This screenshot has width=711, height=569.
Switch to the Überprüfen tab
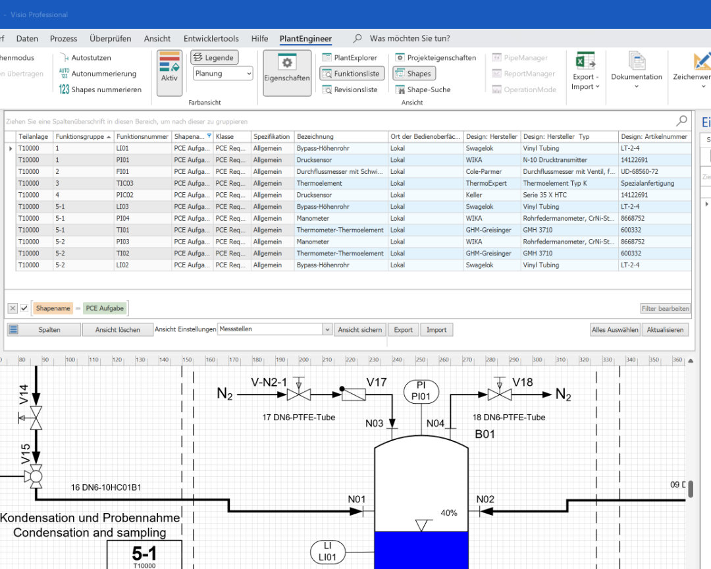pos(110,39)
